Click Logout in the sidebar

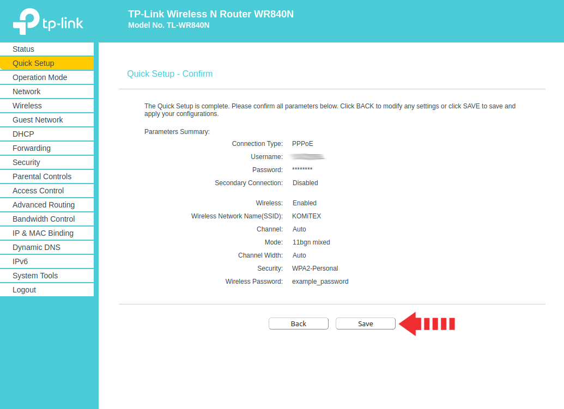pos(47,290)
